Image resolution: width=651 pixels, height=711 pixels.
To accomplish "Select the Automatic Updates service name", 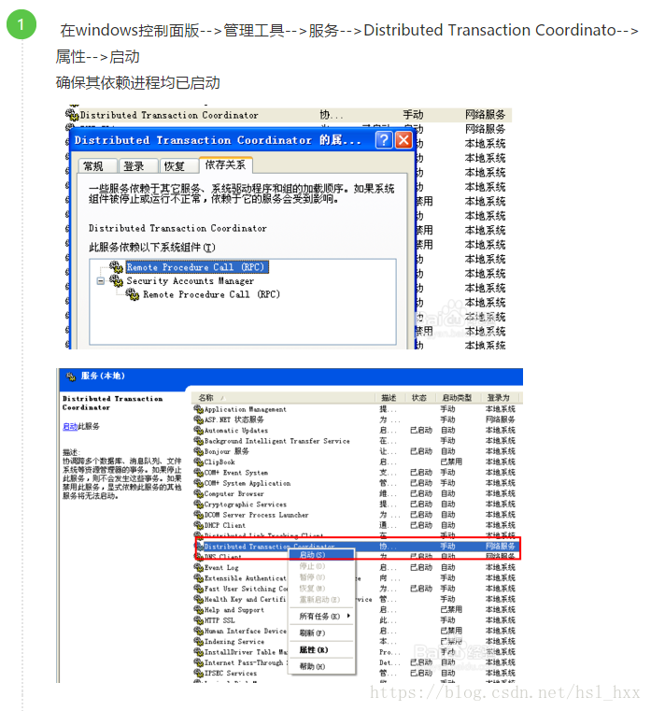I will [x=236, y=431].
